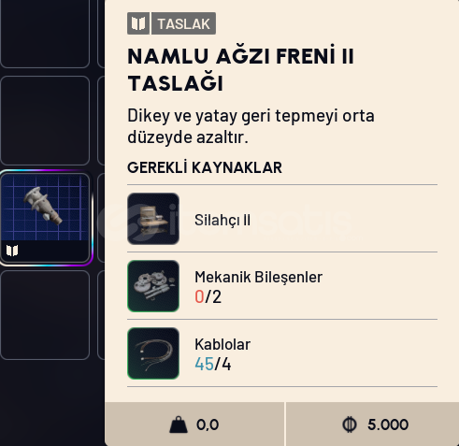Screen dimensions: 459x446
Task: Click the GEREKLİ KAYNAKLAR section header
Action: (x=205, y=167)
